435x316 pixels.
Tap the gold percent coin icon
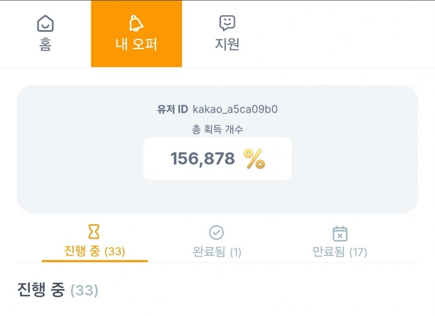click(254, 159)
